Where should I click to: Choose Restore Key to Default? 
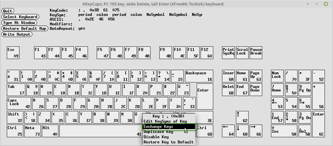tap(169, 142)
